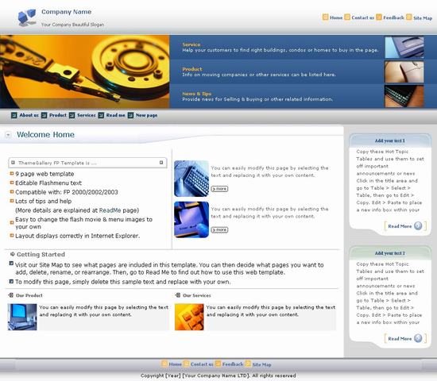Open the laptop keyboard thumbnail in News & Tips
The image size is (437, 381).
pos(404,96)
